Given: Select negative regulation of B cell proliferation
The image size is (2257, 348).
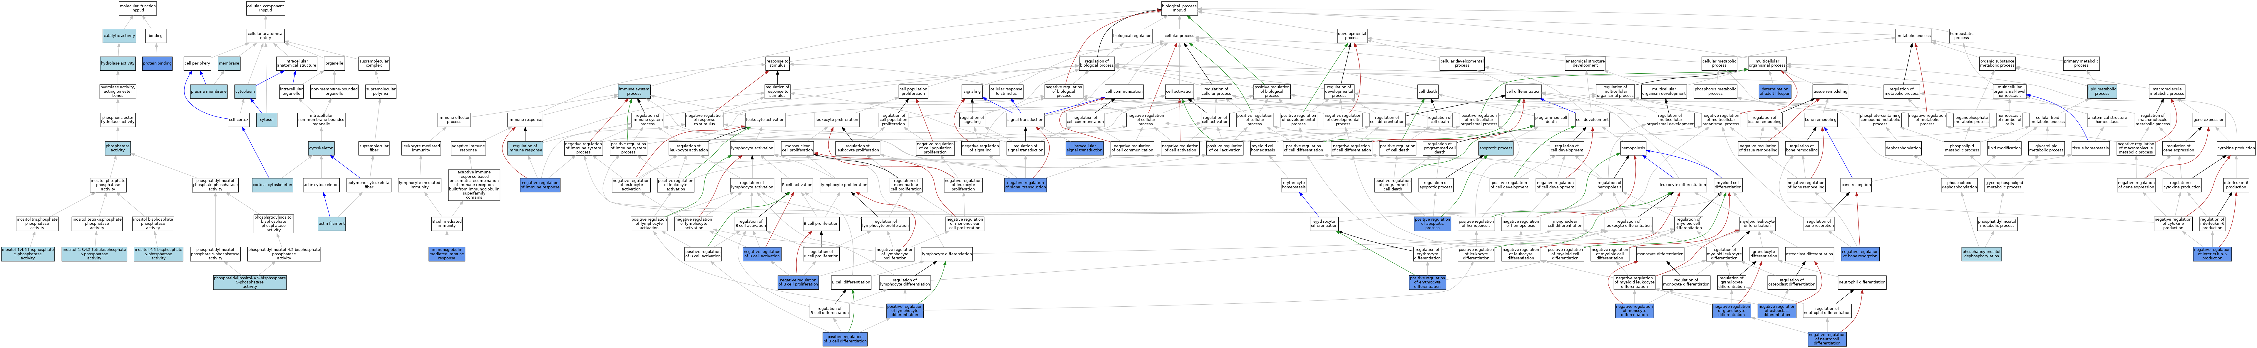Looking at the screenshot, I should tap(798, 283).
